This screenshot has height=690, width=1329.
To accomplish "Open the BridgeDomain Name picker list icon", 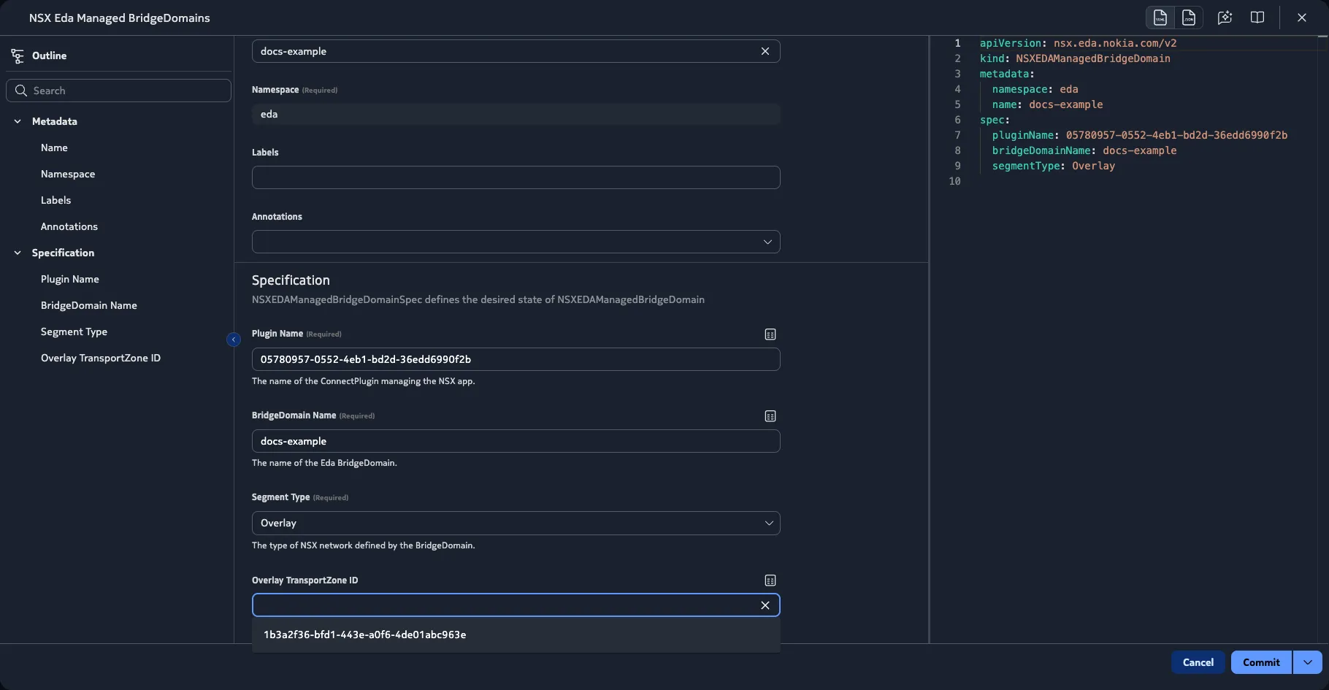I will pos(770,416).
